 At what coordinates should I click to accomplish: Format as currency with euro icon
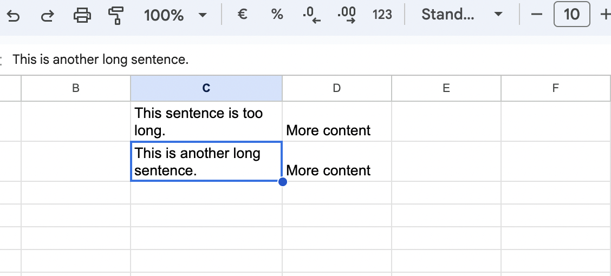coord(243,15)
